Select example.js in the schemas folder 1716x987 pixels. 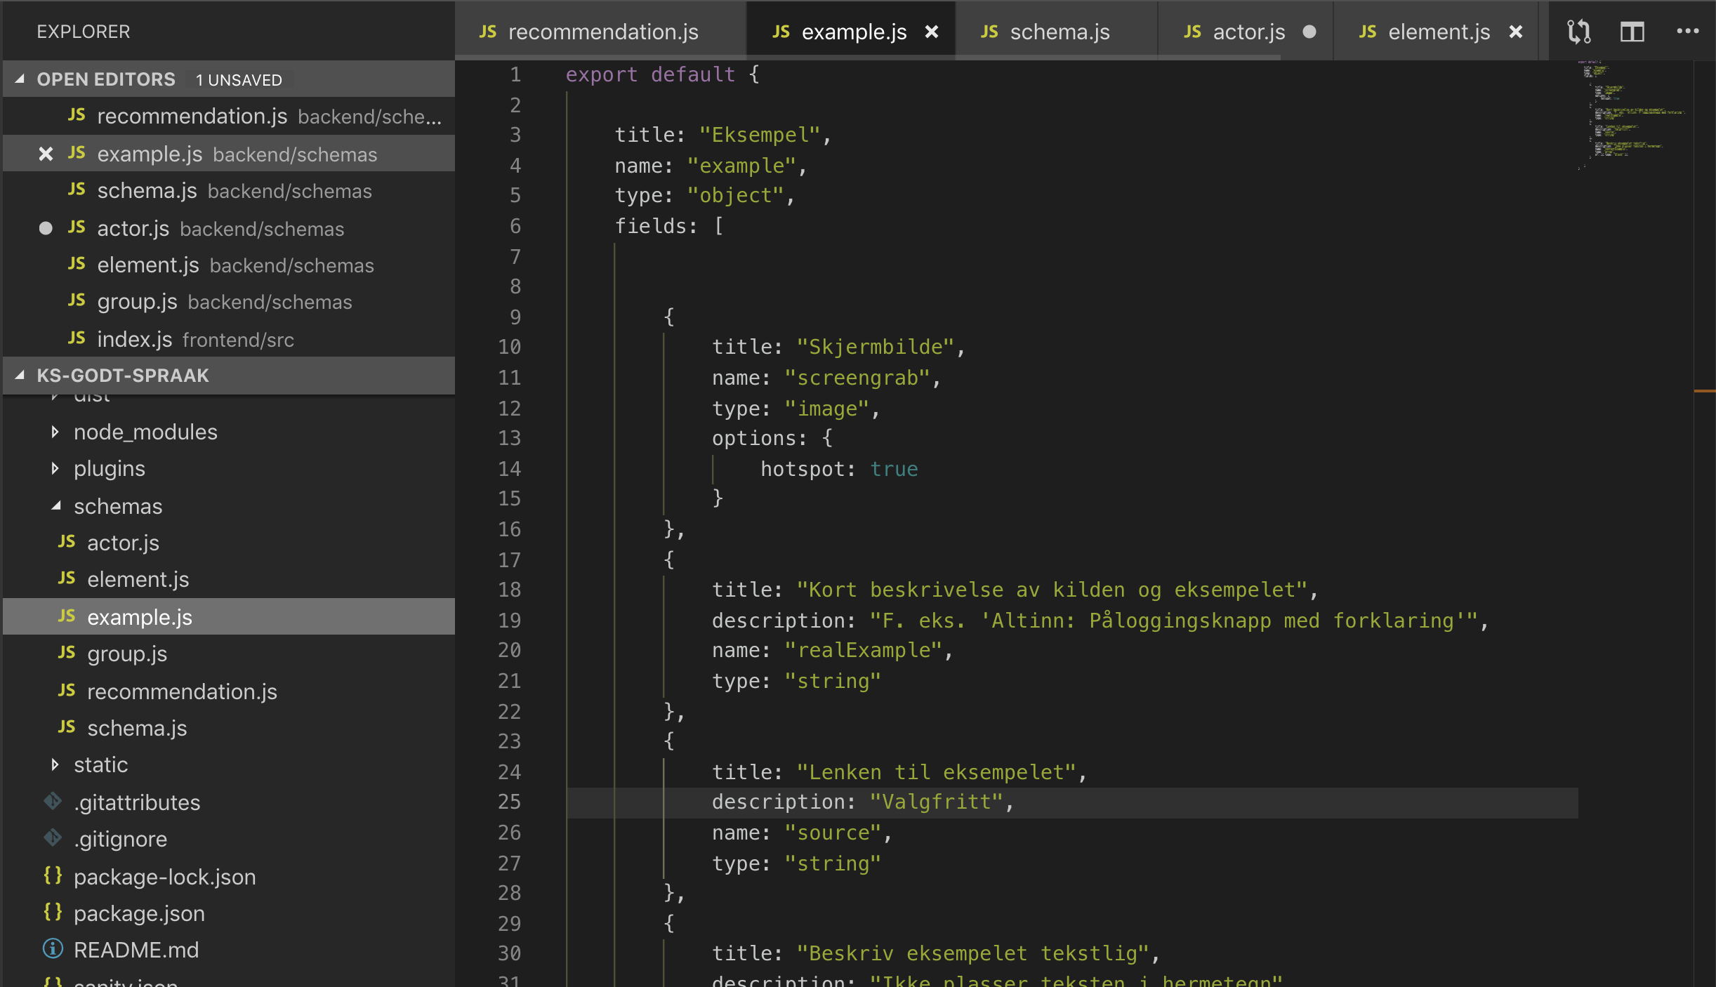[x=228, y=616]
